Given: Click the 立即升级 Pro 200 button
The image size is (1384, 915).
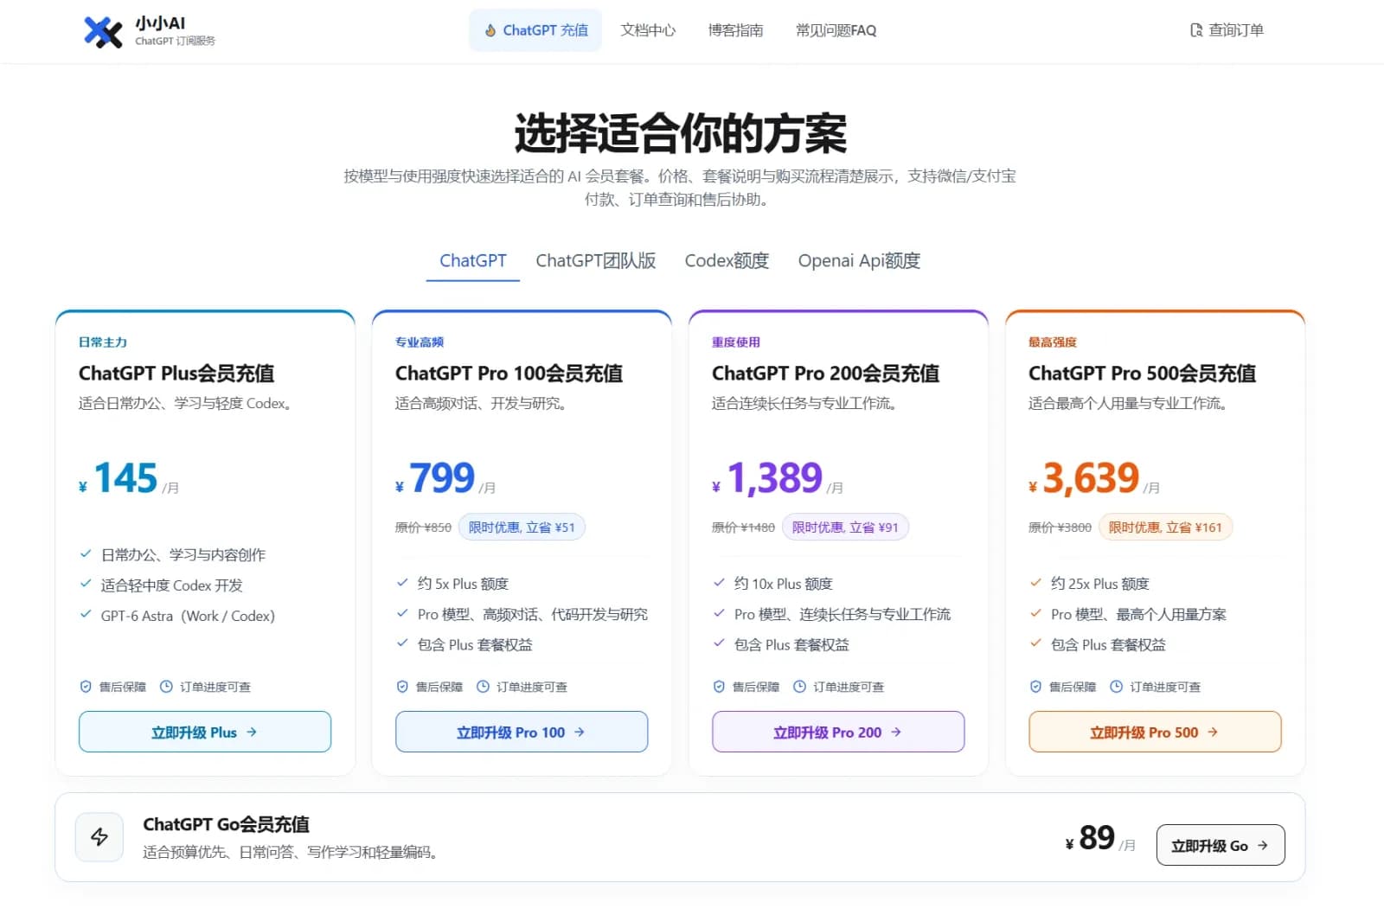Looking at the screenshot, I should 838,732.
